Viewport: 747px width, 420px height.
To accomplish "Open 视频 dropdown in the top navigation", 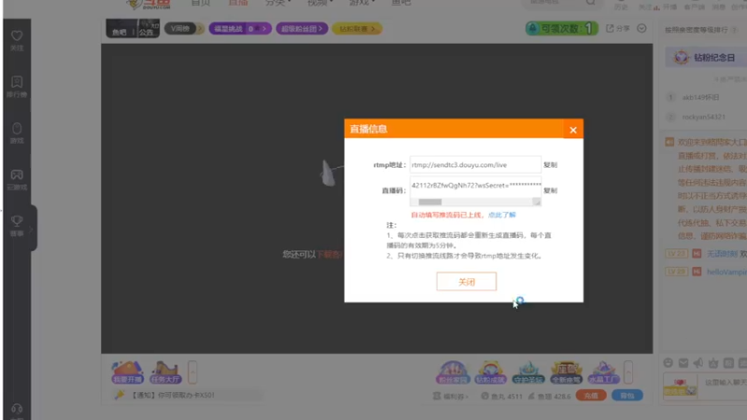I will coord(319,3).
